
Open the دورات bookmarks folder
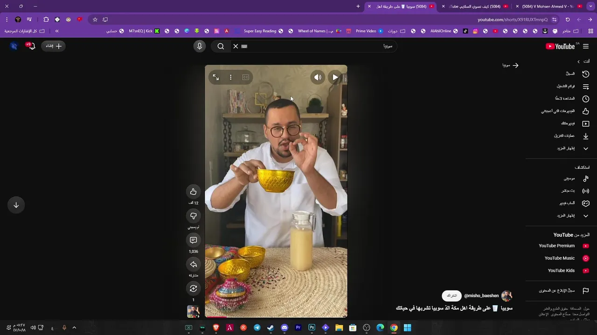pos(396,31)
